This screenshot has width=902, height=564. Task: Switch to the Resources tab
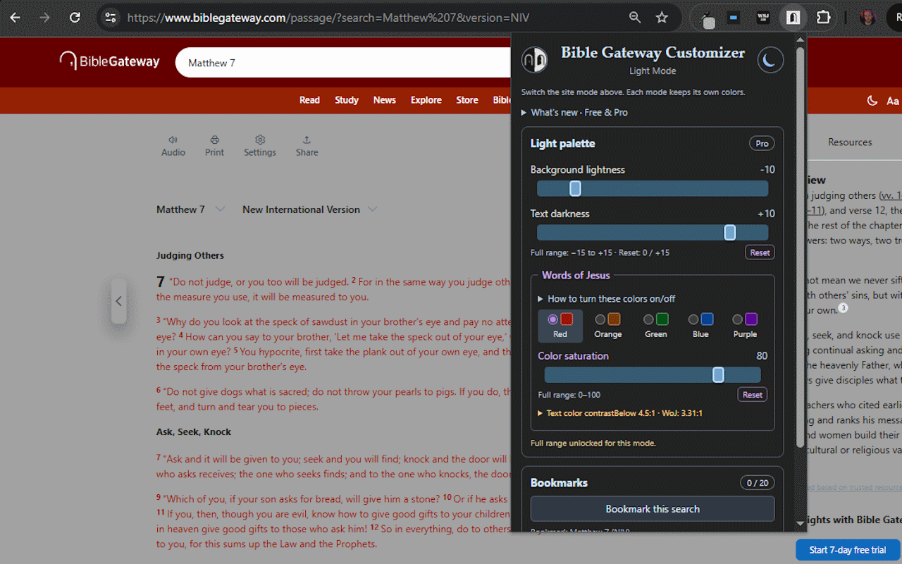(x=850, y=142)
